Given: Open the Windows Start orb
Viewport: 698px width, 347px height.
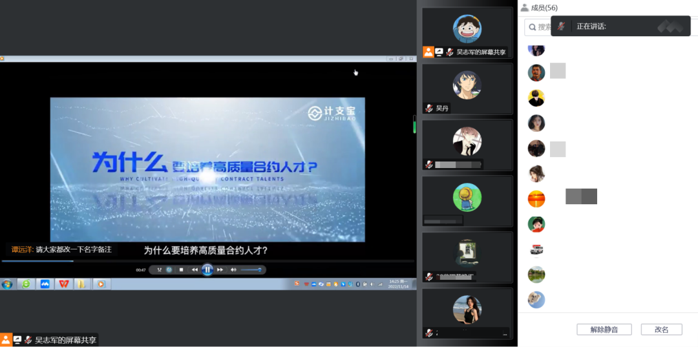Looking at the screenshot, I should coord(6,284).
